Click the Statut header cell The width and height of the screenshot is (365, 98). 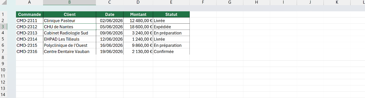coord(171,14)
